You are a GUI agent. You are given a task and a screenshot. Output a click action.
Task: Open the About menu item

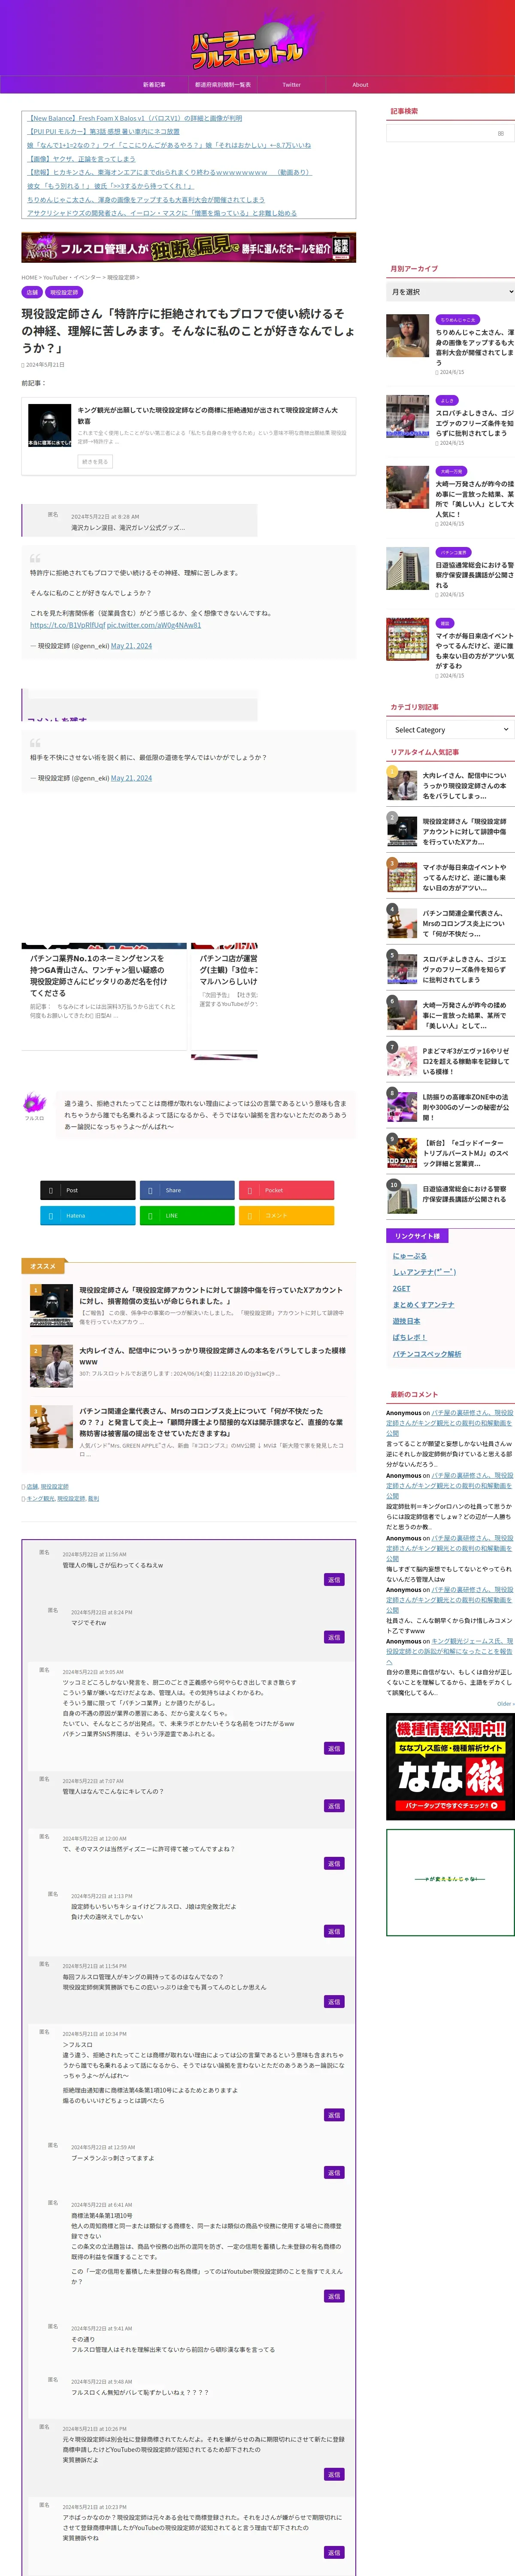[x=361, y=85]
